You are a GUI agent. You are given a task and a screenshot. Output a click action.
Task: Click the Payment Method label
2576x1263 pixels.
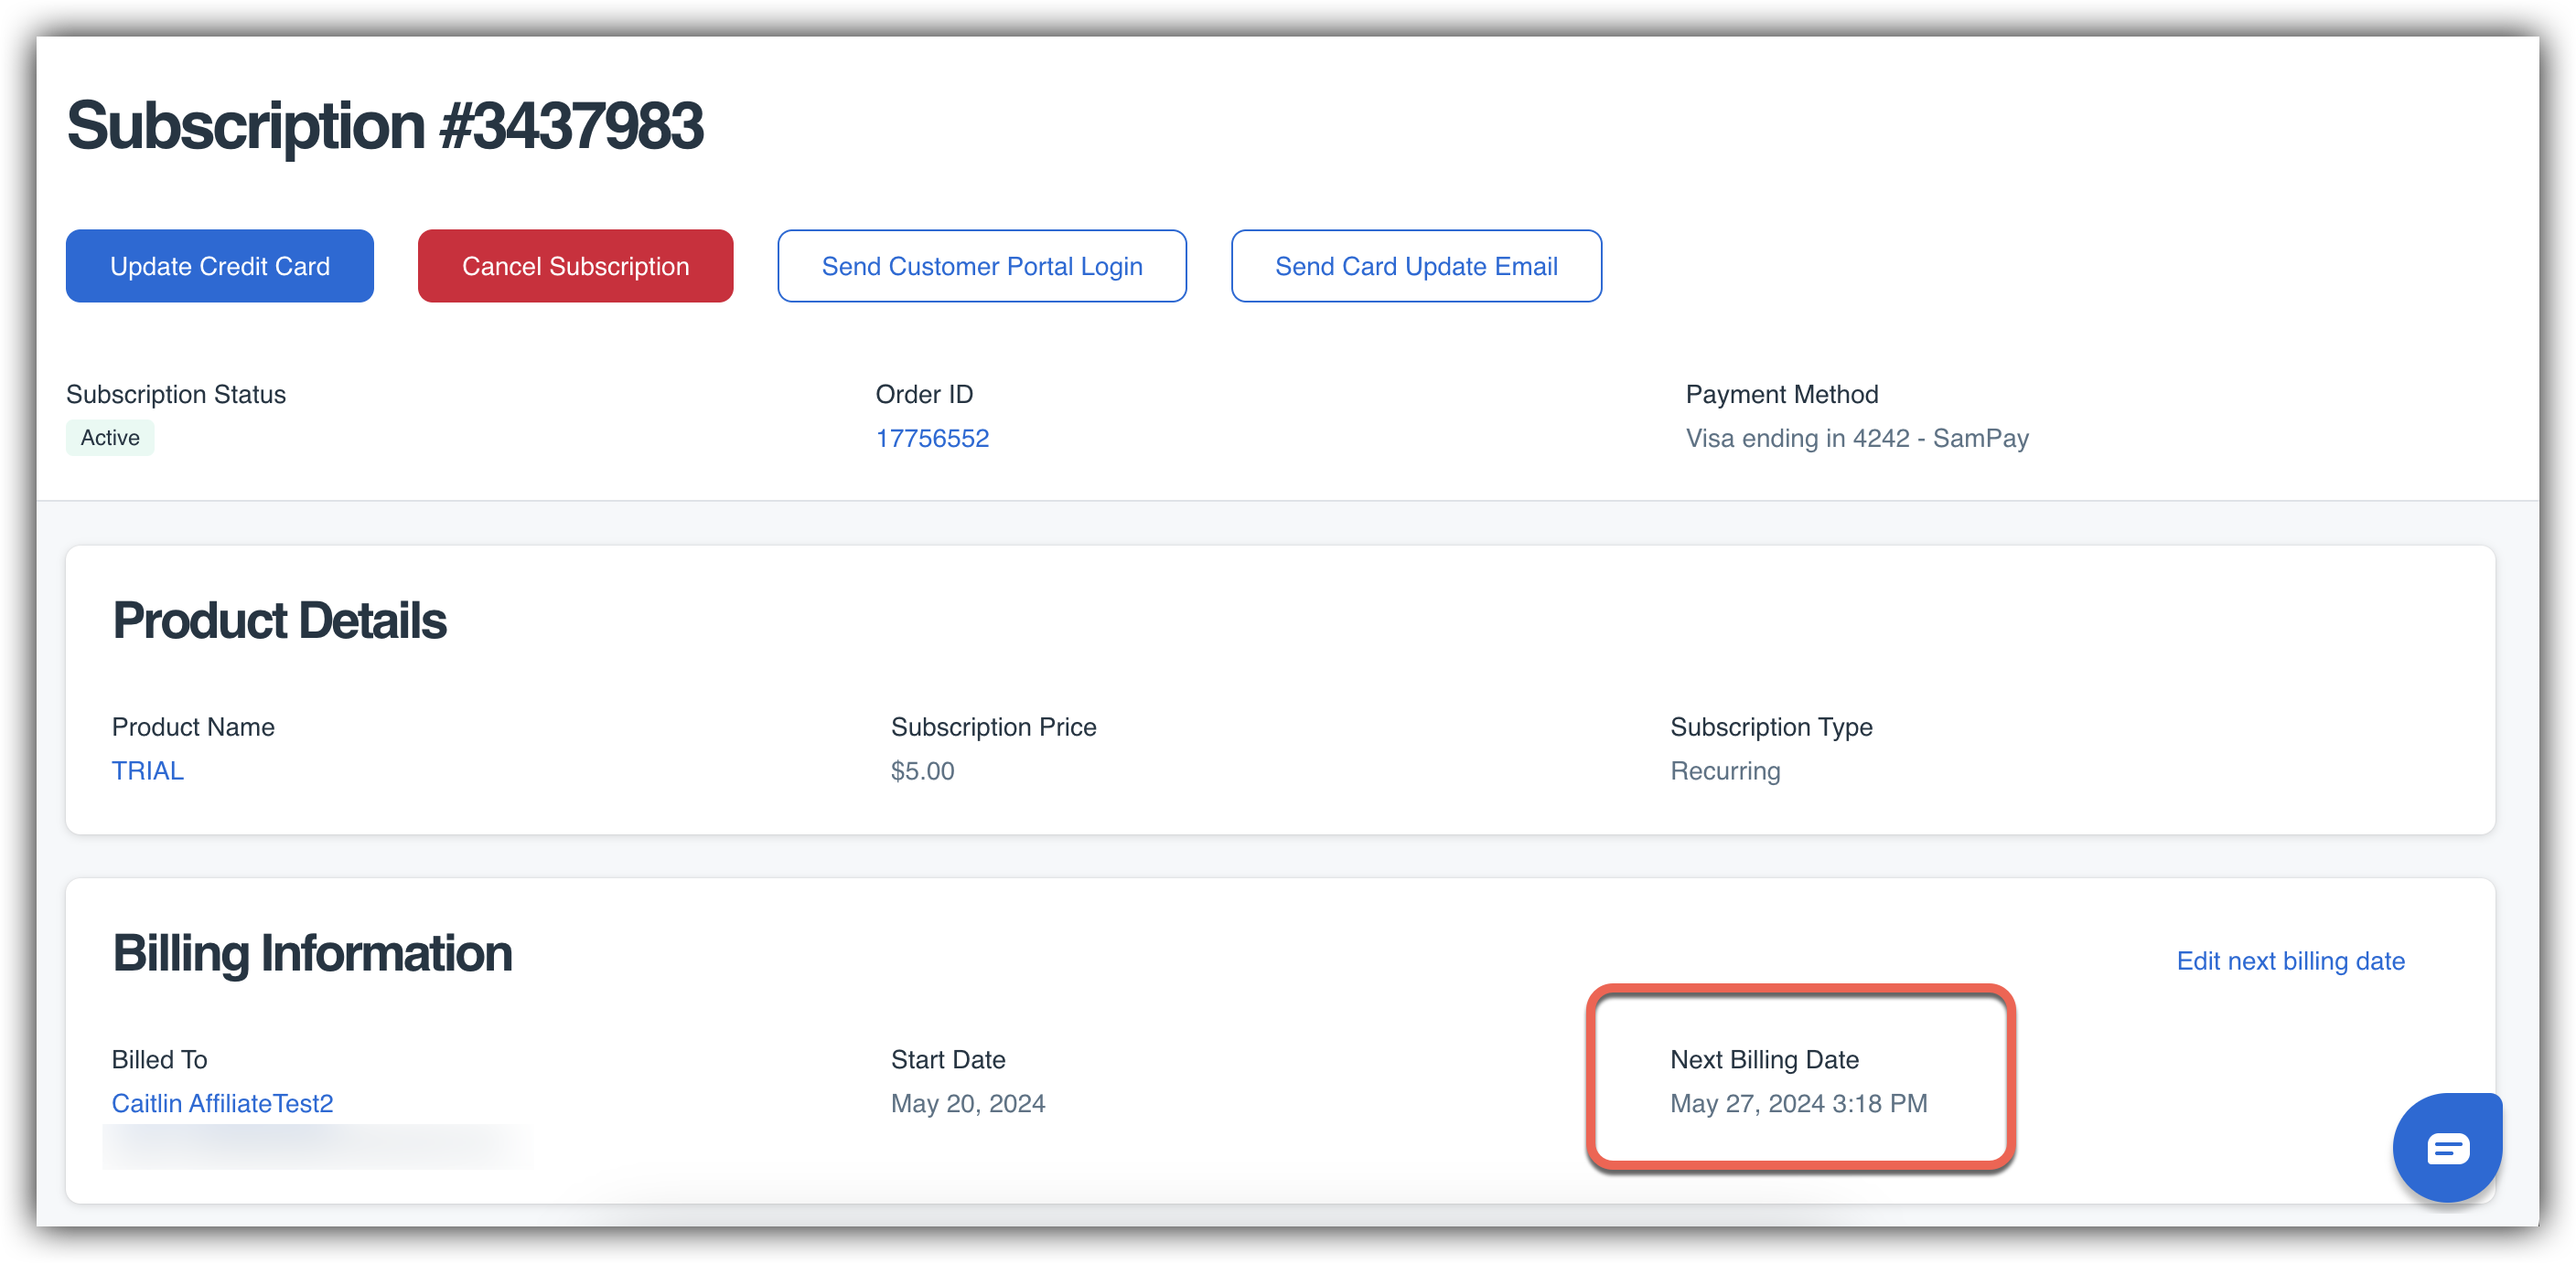coord(1781,394)
